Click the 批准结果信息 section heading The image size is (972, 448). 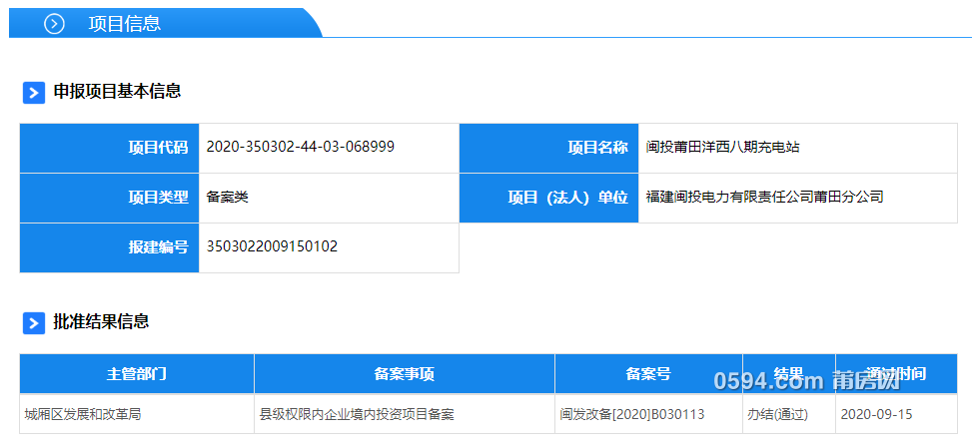pyautogui.click(x=101, y=321)
